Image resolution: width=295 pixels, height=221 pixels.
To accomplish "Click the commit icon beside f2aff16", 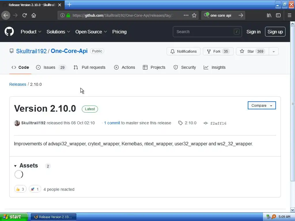I will 206,123.
